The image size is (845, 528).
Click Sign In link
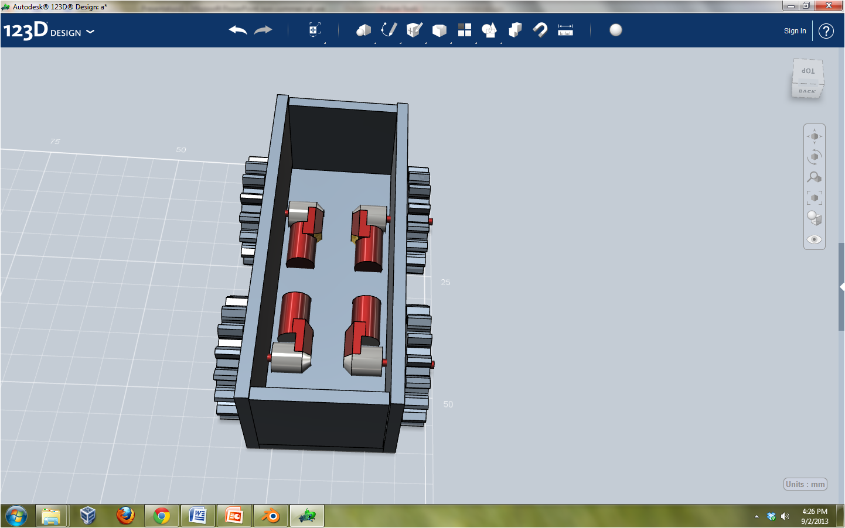pyautogui.click(x=795, y=31)
